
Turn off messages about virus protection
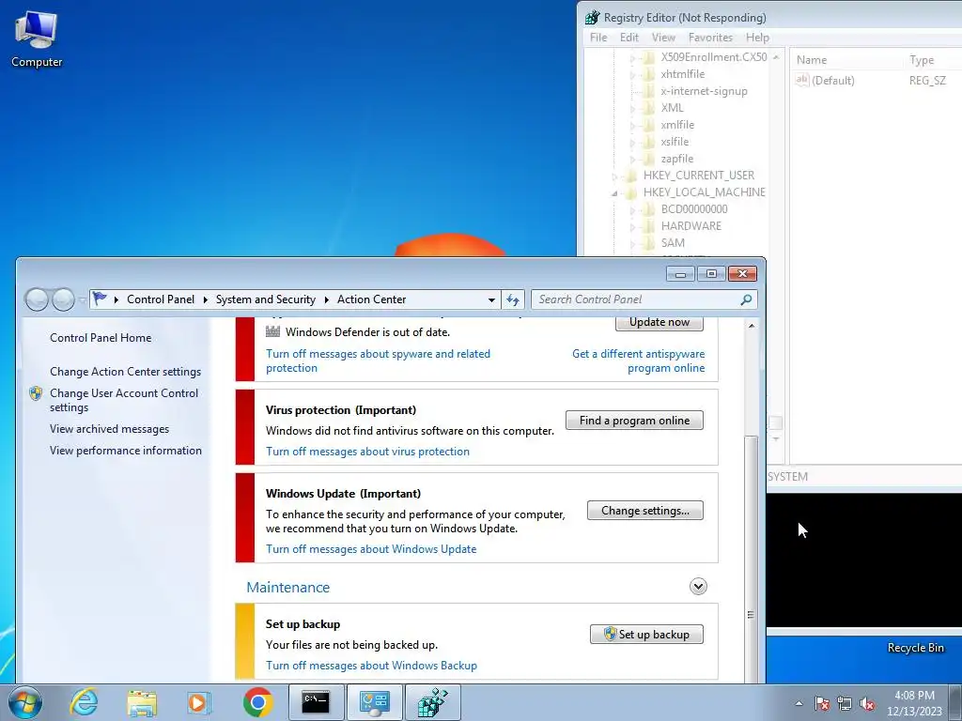click(x=367, y=452)
